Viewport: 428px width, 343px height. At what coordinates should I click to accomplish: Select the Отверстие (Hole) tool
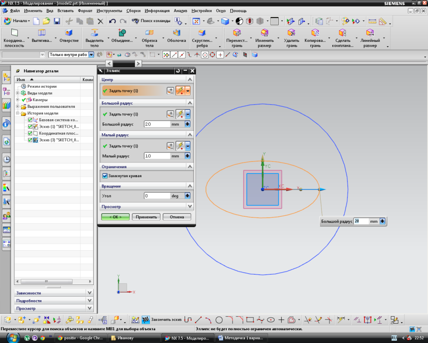69,33
